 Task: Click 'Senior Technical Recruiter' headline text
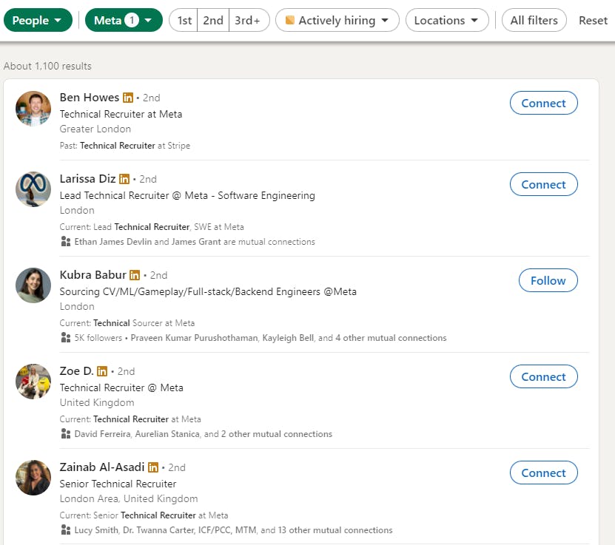click(118, 484)
